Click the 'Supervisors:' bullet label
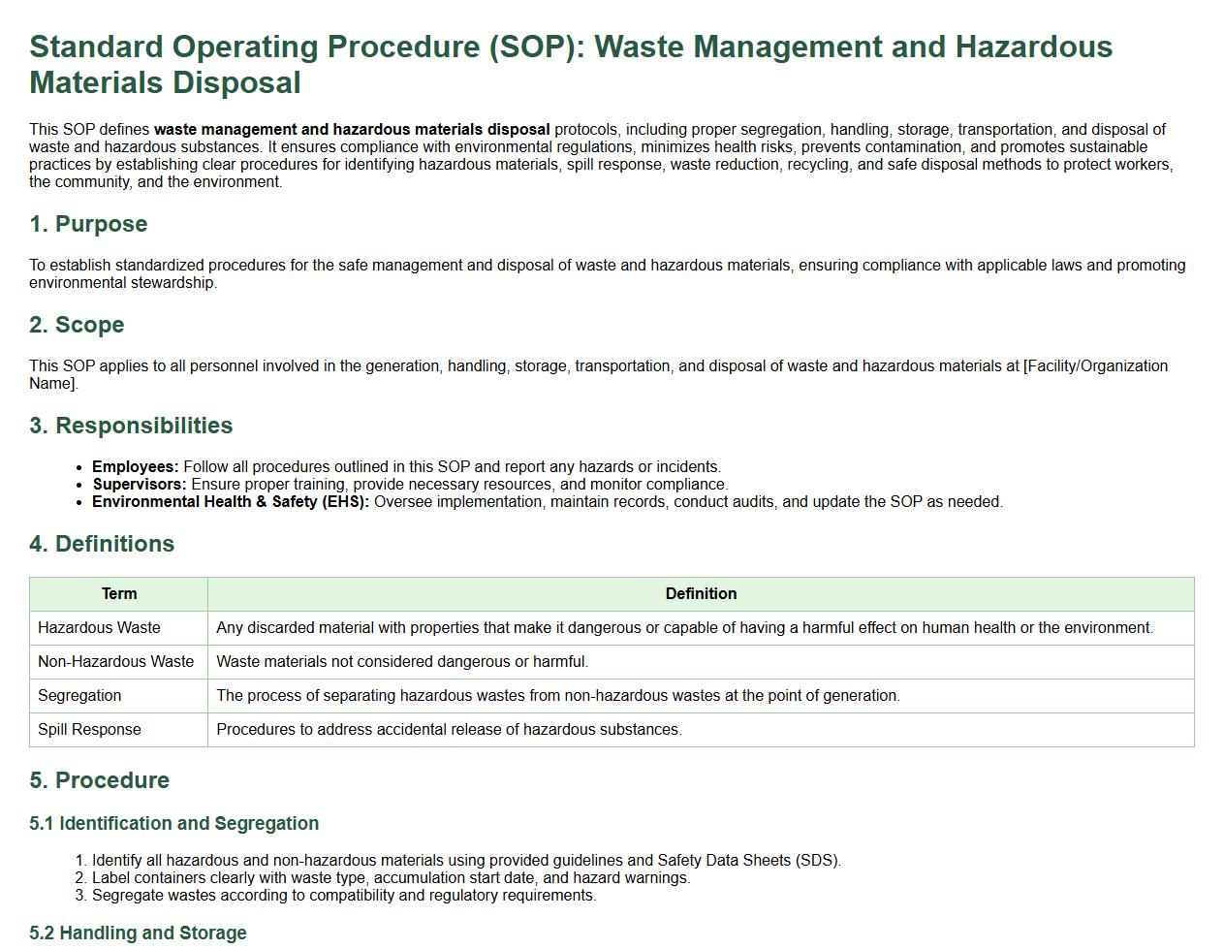 point(140,485)
